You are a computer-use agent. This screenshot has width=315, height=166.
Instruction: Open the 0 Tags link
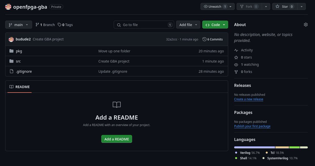[65, 25]
